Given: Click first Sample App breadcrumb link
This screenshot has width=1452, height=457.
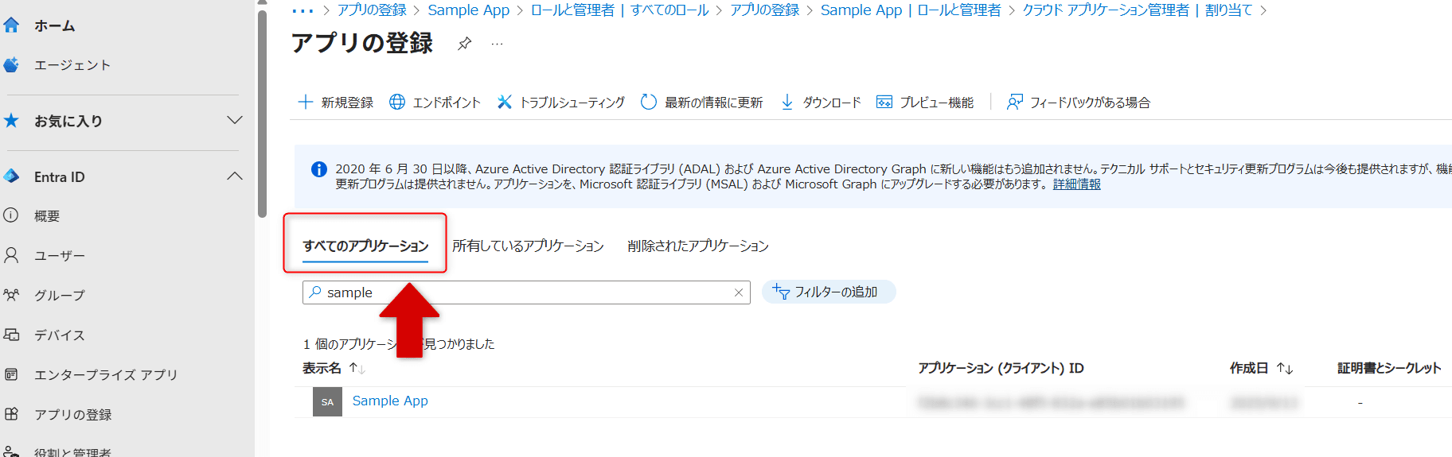Looking at the screenshot, I should (x=468, y=10).
